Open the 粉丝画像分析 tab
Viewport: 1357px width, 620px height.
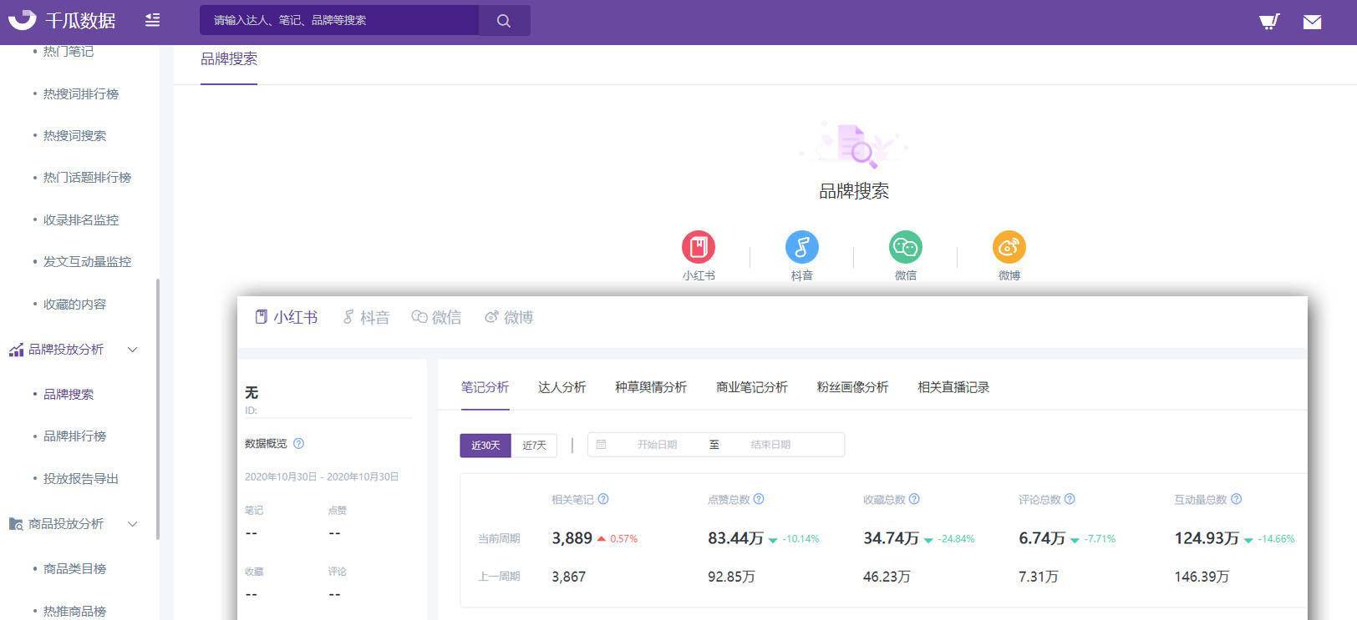[x=852, y=387]
